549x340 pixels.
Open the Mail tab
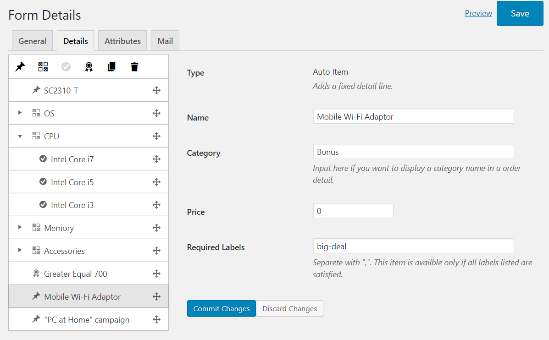point(165,40)
